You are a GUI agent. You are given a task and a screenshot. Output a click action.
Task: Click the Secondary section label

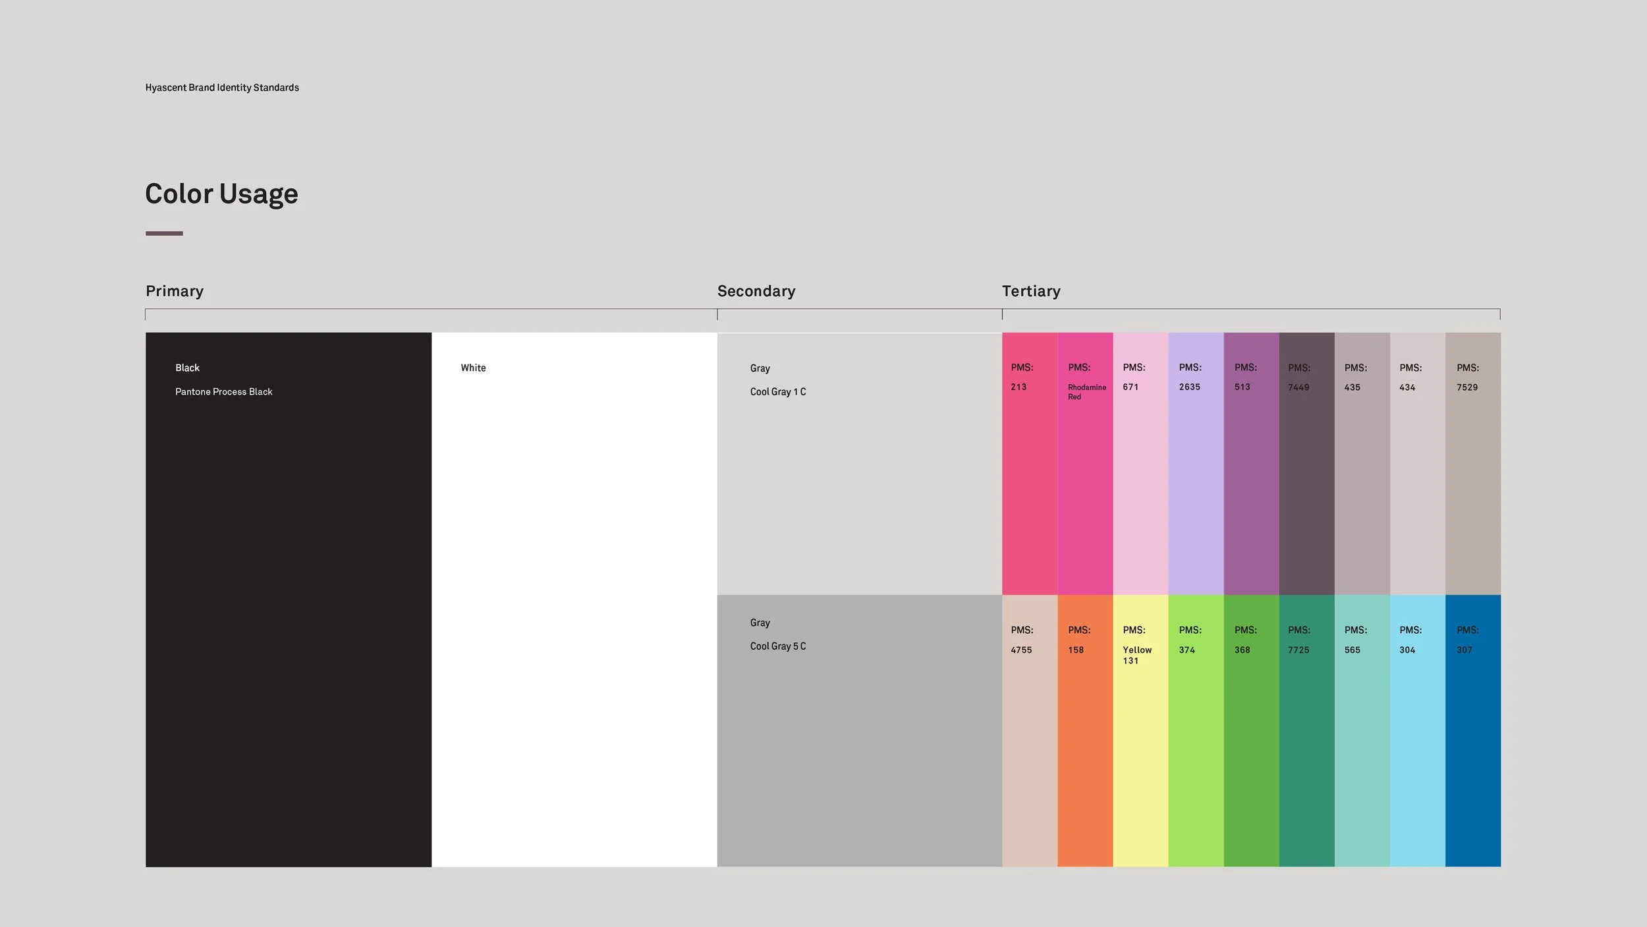(x=756, y=291)
